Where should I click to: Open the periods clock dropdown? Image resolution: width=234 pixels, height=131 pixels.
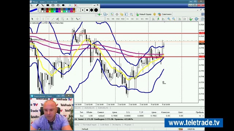[x=197, y=19]
